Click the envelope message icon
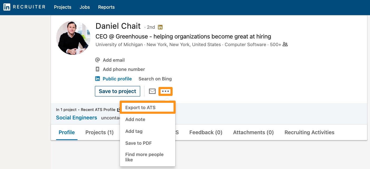The width and height of the screenshot is (370, 169). (152, 91)
